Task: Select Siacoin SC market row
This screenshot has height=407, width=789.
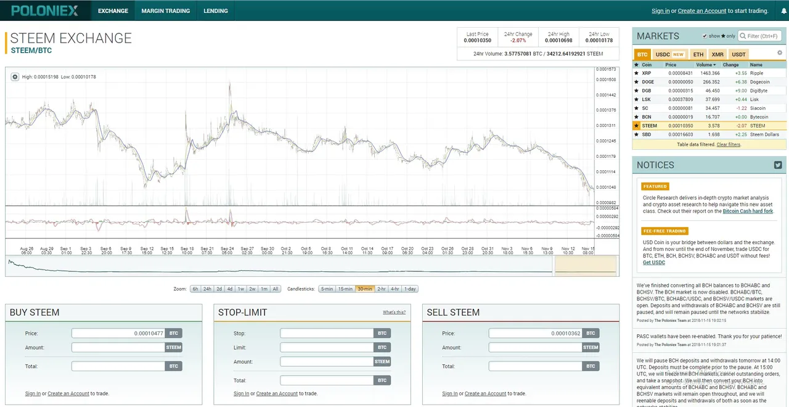Action: pos(709,108)
